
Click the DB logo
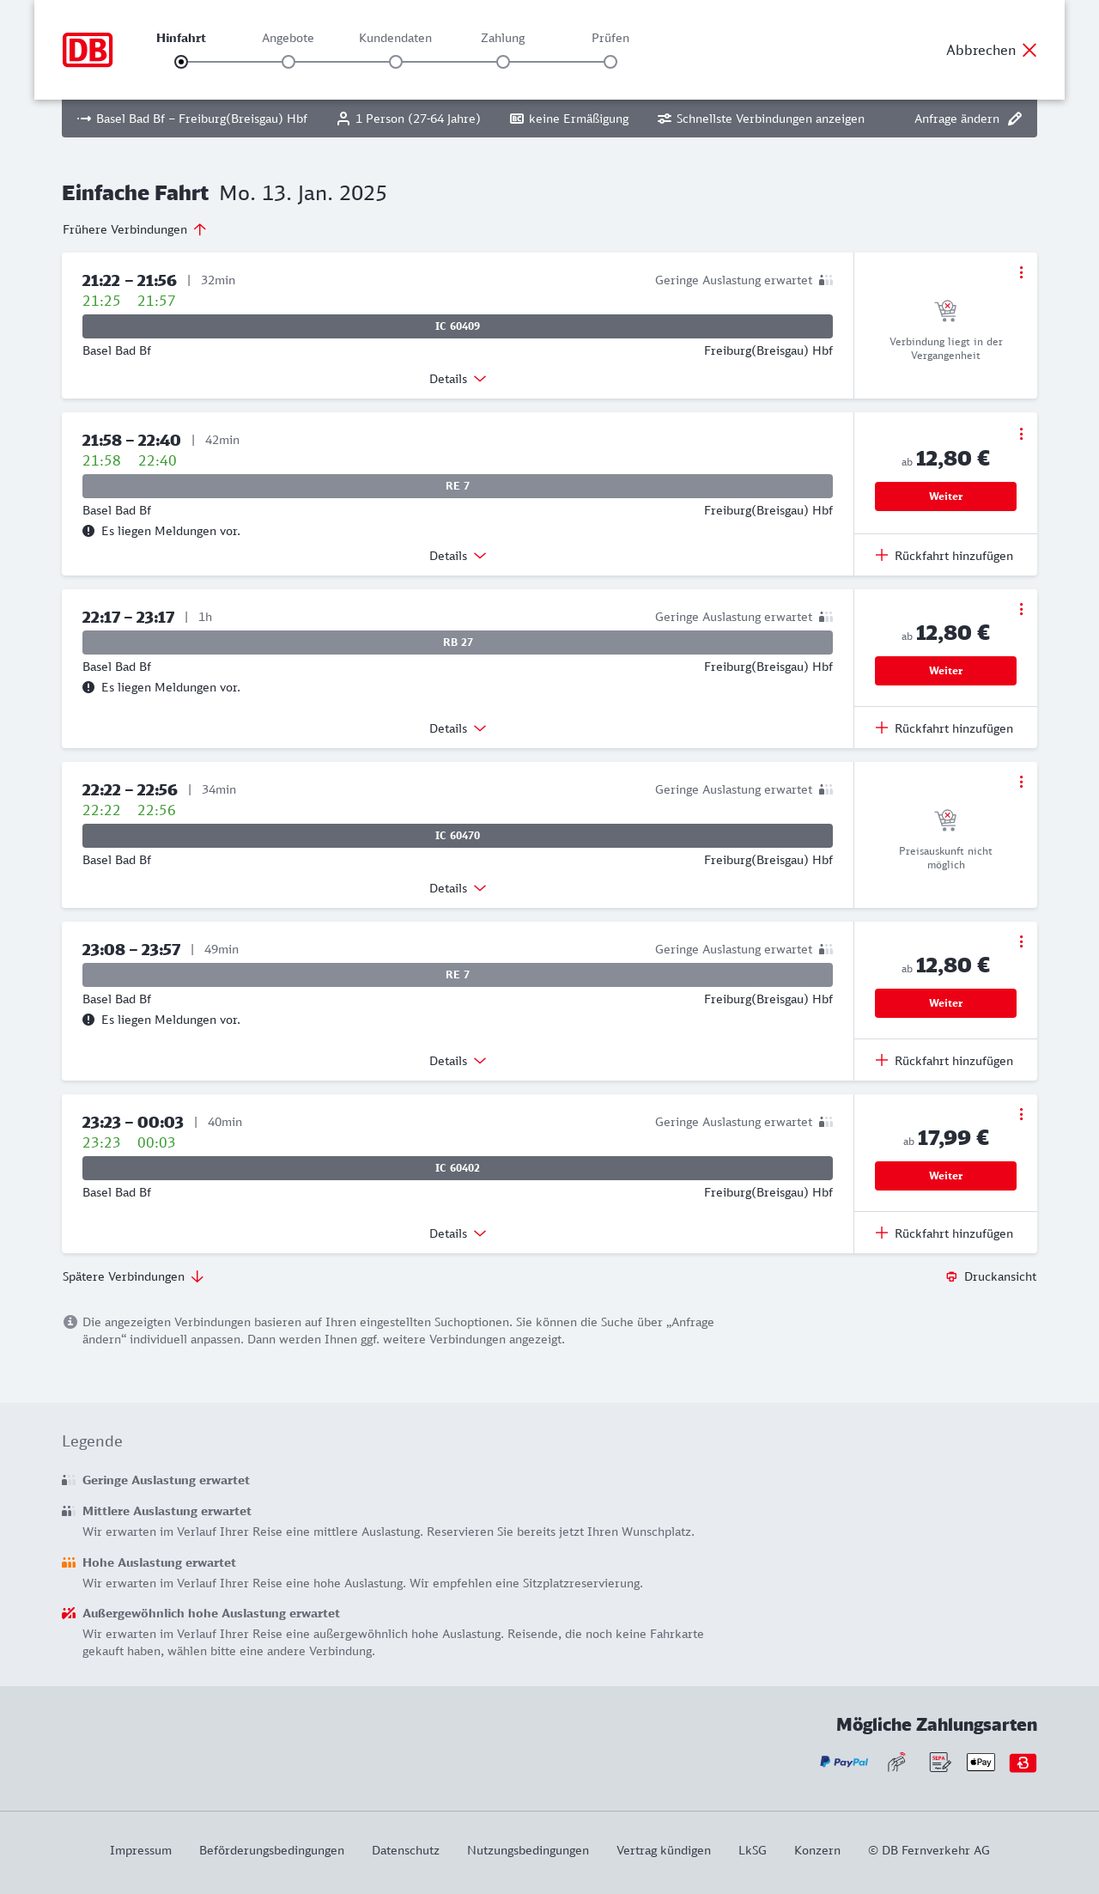[88, 50]
